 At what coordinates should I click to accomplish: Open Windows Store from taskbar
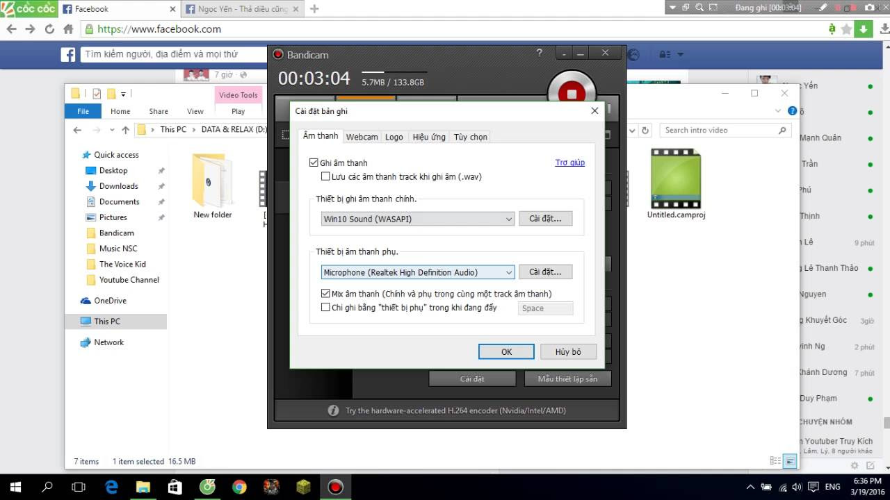click(x=175, y=487)
